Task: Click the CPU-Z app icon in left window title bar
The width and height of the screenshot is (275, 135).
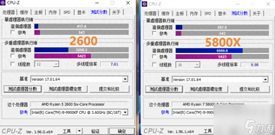Action: tap(3, 3)
